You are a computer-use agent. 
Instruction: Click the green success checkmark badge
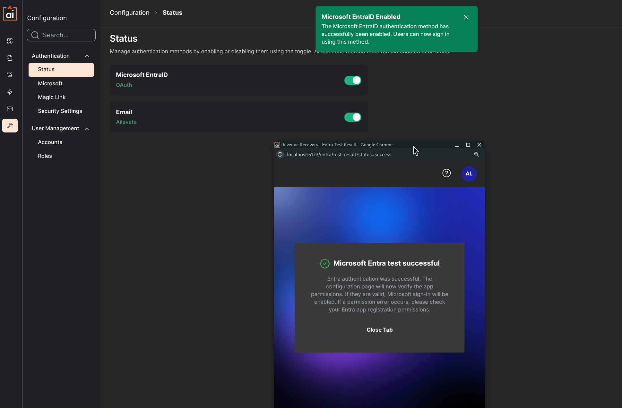click(325, 263)
